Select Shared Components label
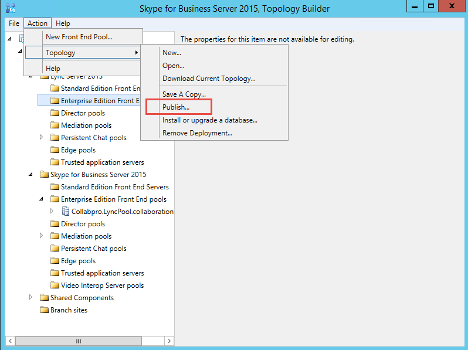This screenshot has width=468, height=350. pyautogui.click(x=82, y=298)
